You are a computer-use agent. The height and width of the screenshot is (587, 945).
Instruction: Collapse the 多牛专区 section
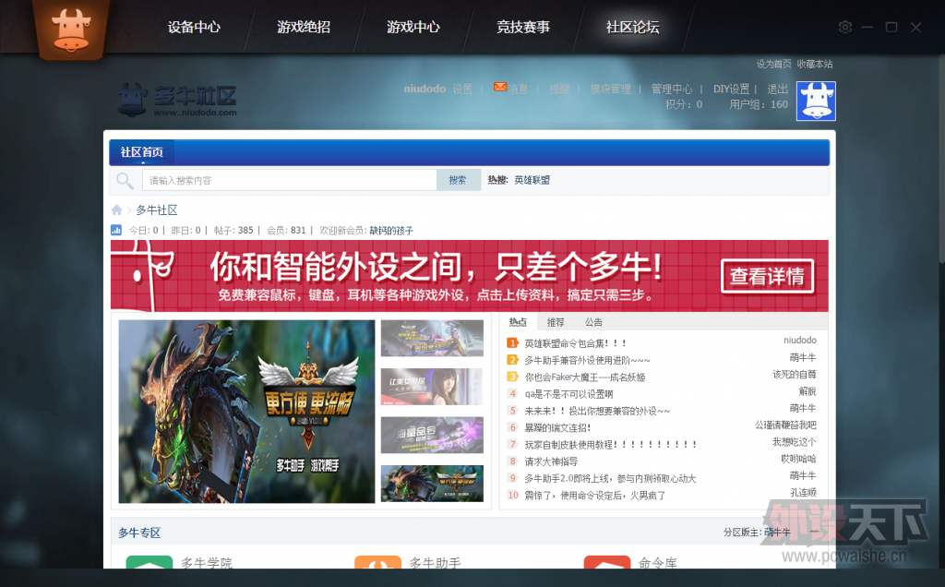pyautogui.click(x=814, y=533)
